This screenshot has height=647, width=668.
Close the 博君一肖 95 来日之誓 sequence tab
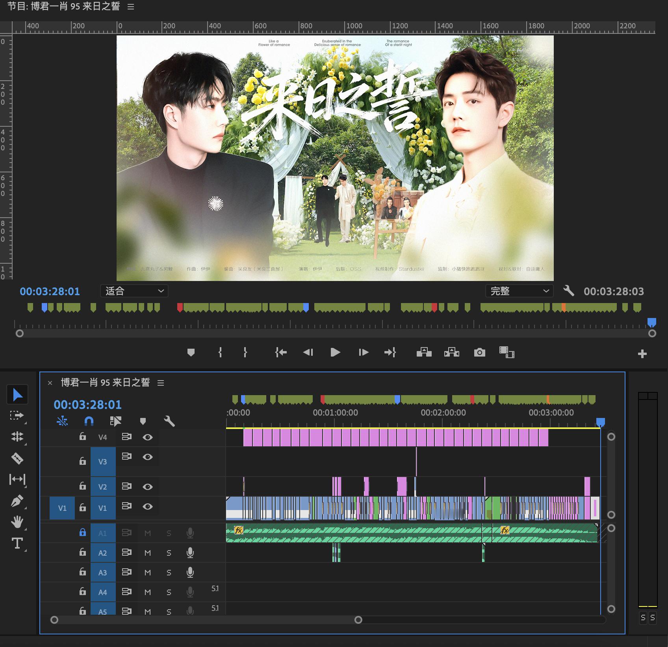coord(50,383)
